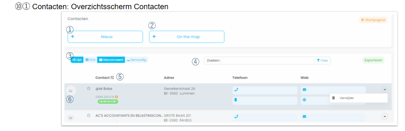
Task: Sort the list by the Contact column
Action: pos(112,78)
